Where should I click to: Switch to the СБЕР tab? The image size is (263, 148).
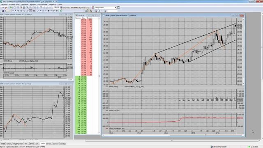pos(43,143)
